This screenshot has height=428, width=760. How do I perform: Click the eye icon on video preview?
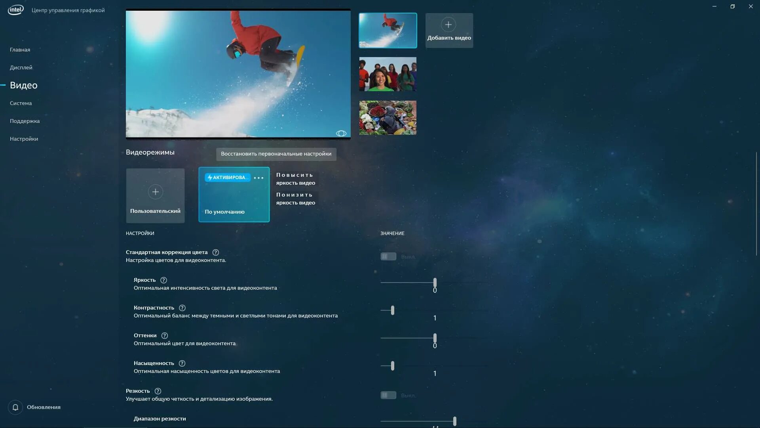coord(341,134)
